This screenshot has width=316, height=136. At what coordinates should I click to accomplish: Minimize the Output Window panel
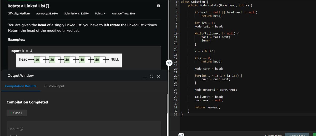(145, 77)
